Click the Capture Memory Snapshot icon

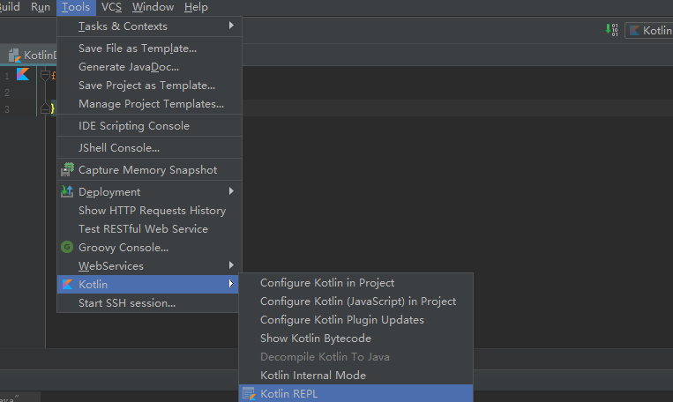point(67,170)
